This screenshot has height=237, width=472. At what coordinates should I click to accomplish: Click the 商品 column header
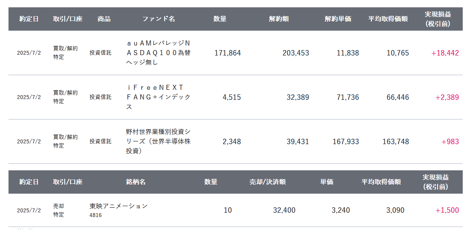click(x=104, y=19)
